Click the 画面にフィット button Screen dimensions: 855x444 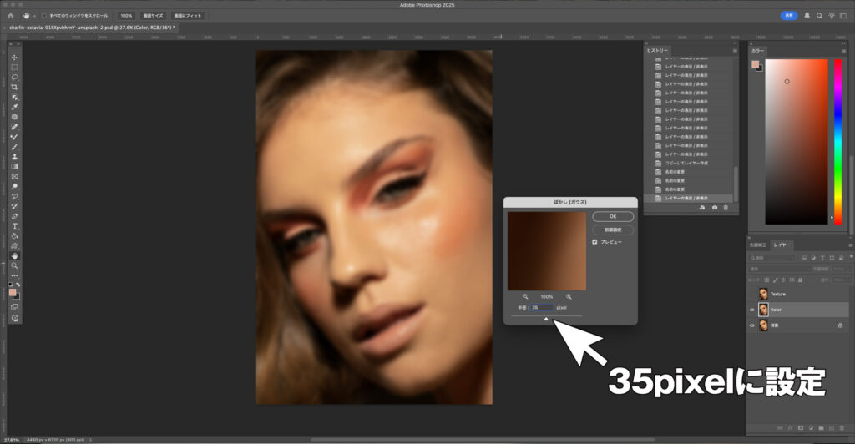tap(188, 16)
